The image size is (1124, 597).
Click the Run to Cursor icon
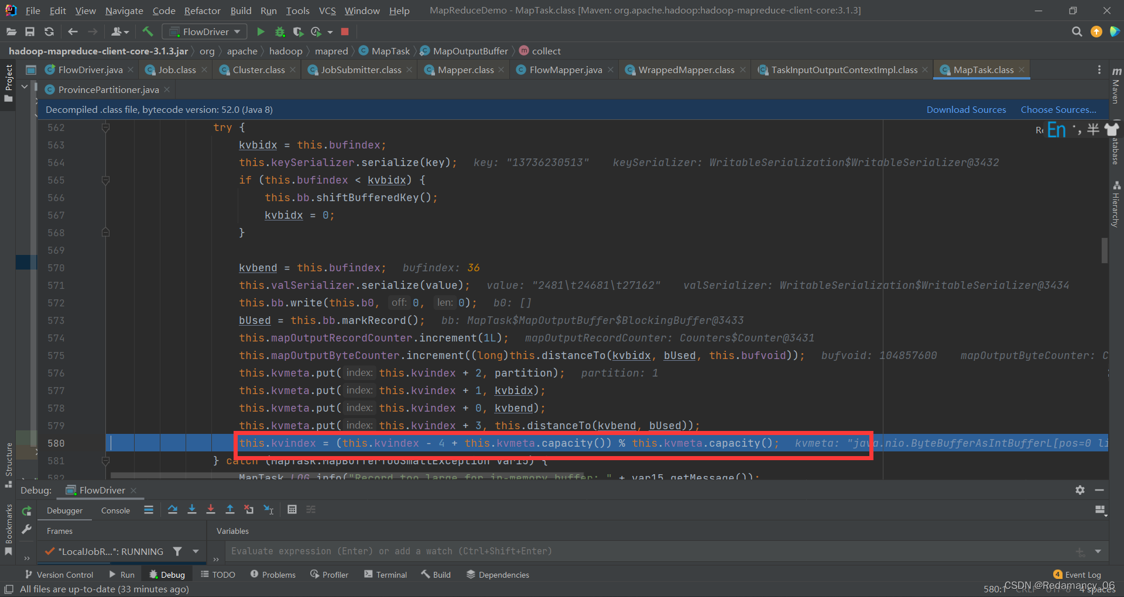(268, 510)
